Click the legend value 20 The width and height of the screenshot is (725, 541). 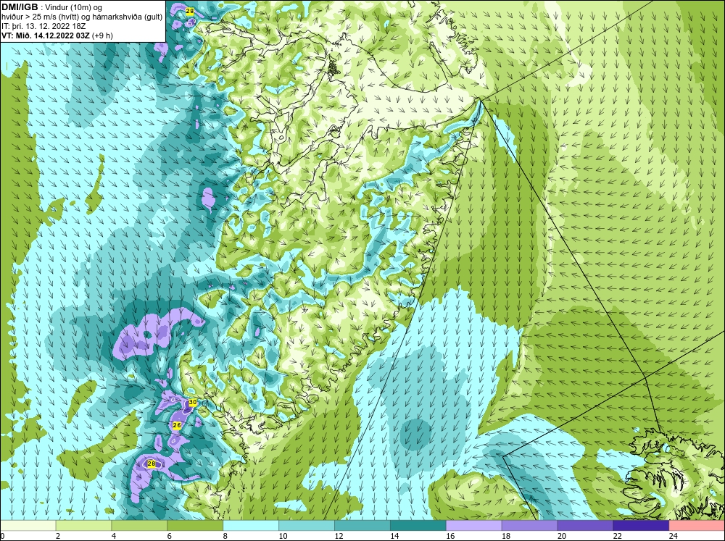click(x=562, y=536)
